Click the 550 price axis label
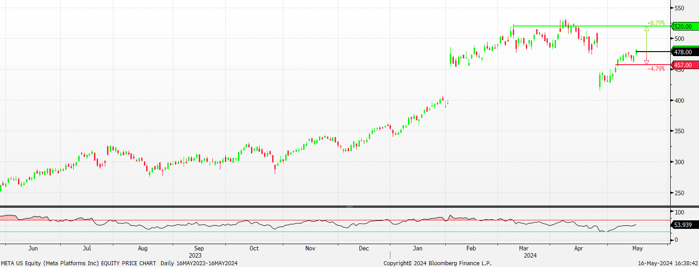The width and height of the screenshot is (699, 267). point(679,8)
